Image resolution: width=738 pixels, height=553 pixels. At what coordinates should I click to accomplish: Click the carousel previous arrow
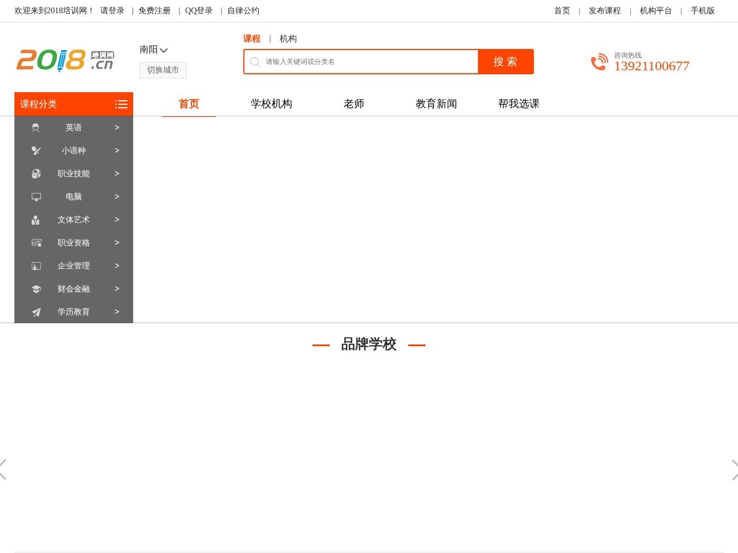[x=3, y=470]
